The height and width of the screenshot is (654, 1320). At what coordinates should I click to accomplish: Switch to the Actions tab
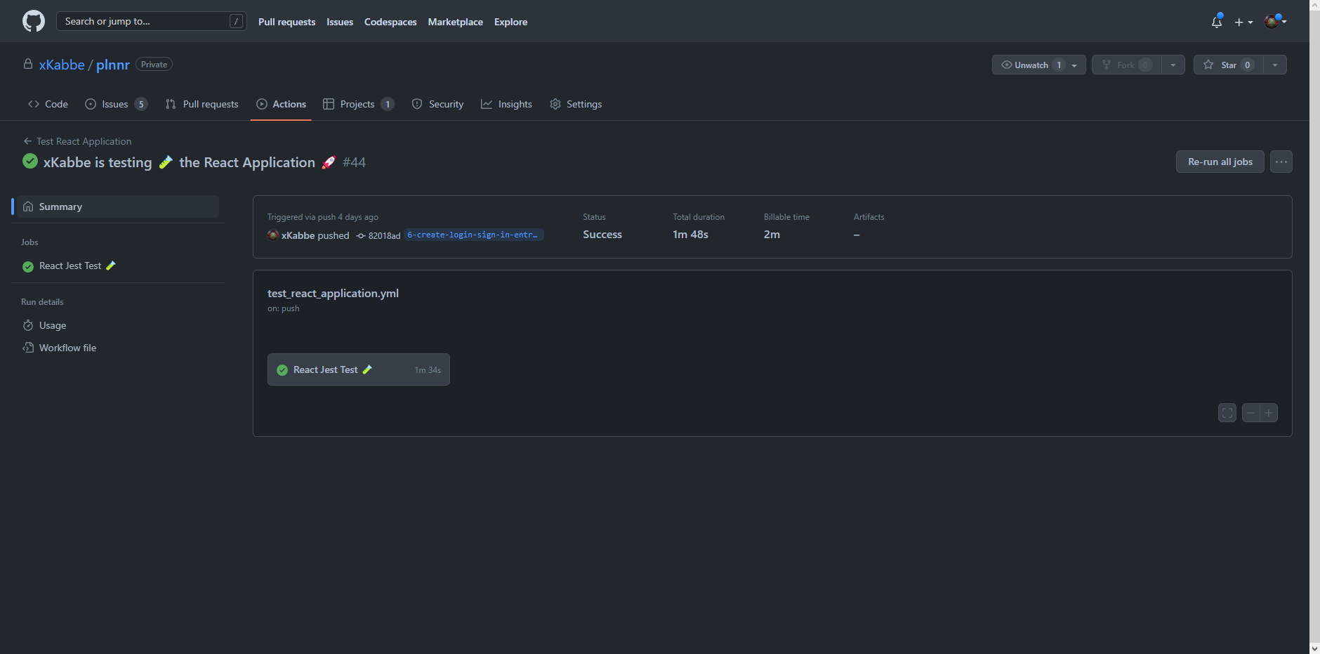281,104
